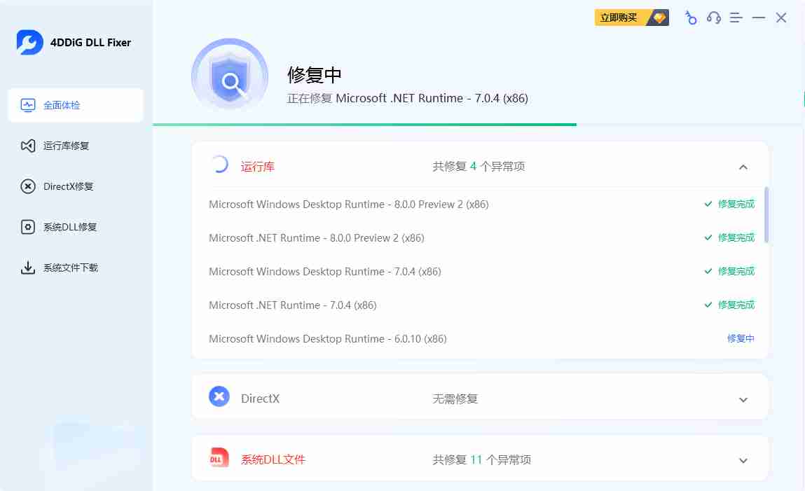Screen dimensions: 805x491
Task: Expand the DirectX section chevron
Action: coord(743,400)
